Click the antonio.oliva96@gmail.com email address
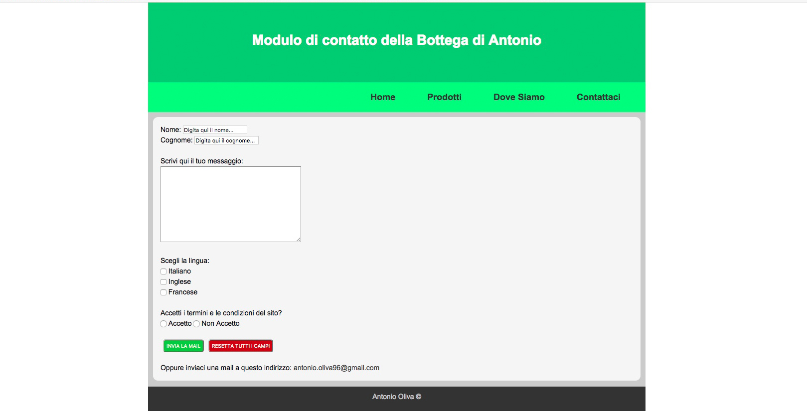The height and width of the screenshot is (411, 807). 336,368
